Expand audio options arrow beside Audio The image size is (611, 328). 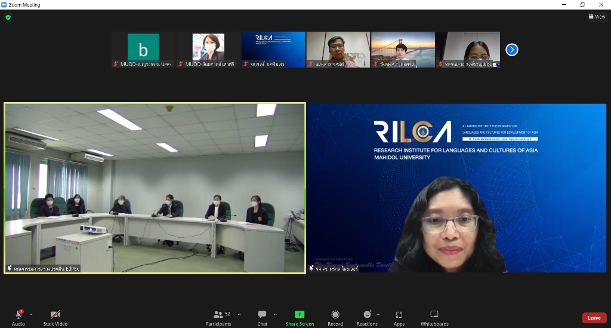tap(31, 314)
